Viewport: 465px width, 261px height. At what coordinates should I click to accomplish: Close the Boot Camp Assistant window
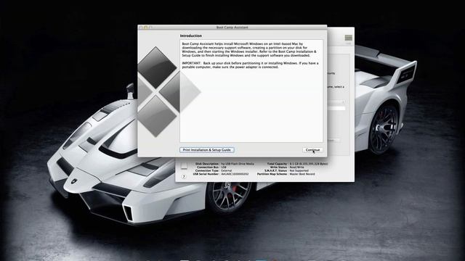tap(141, 28)
